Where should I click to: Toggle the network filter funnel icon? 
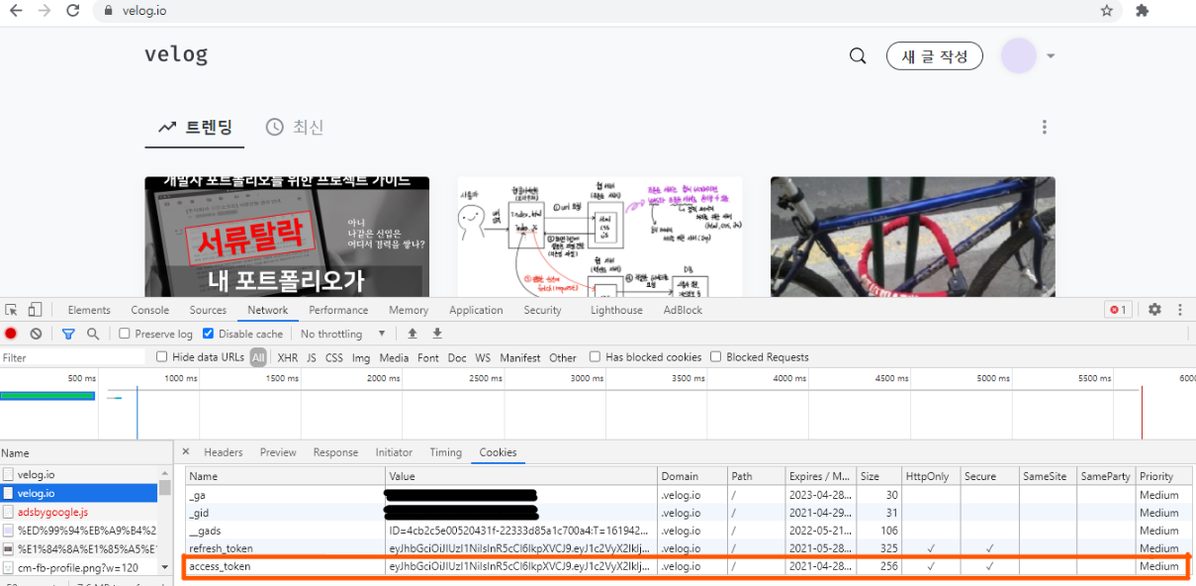click(x=68, y=335)
